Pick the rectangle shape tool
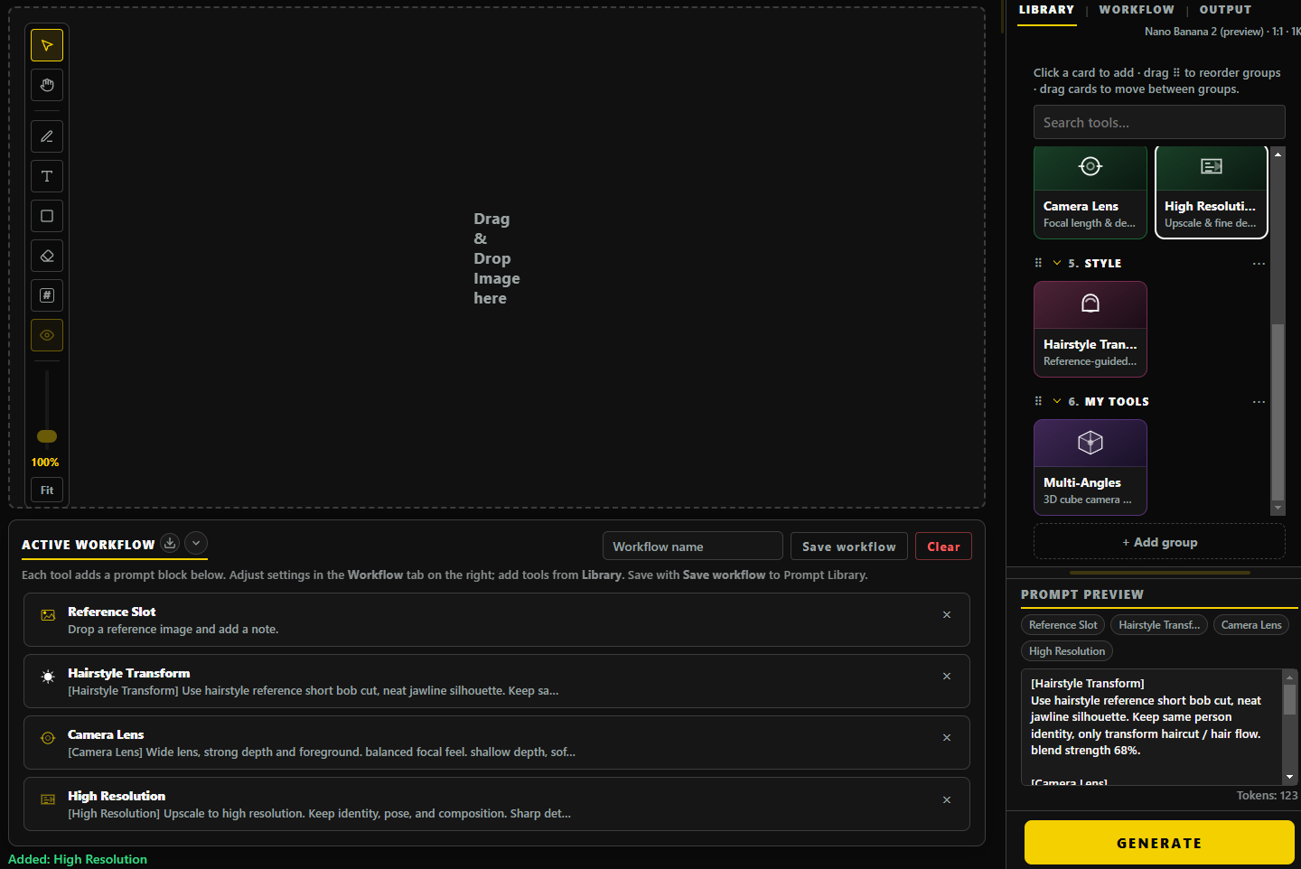 pyautogui.click(x=47, y=216)
